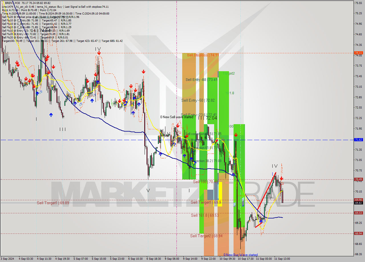Click the 75.55 price scale value
The image size is (365, 262).
pos(358,3)
